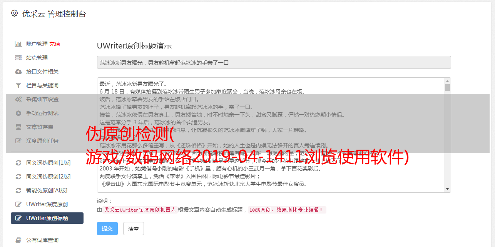Click the text area scrollbar up arrow
This screenshot has height=247, width=495.
[x=447, y=81]
